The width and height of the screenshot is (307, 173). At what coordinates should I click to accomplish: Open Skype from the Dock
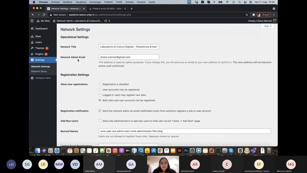[x=231, y=150]
